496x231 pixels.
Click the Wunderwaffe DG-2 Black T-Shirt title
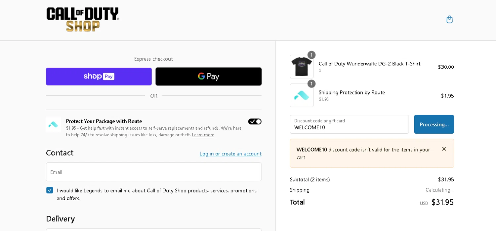[x=369, y=64]
